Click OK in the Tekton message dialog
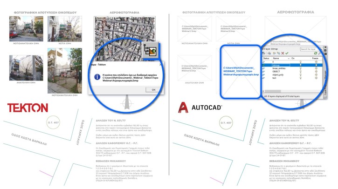This screenshot has width=338, height=189. point(153,89)
